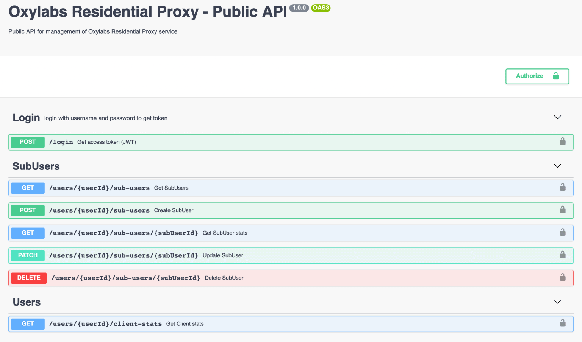This screenshot has height=342, width=582.
Task: Click lock icon on Get SubUsers row
Action: [x=562, y=187]
